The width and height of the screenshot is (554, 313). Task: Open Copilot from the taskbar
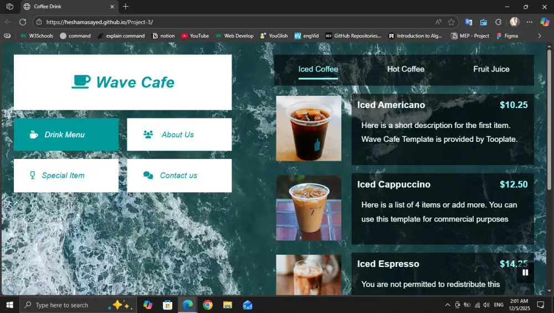148,305
